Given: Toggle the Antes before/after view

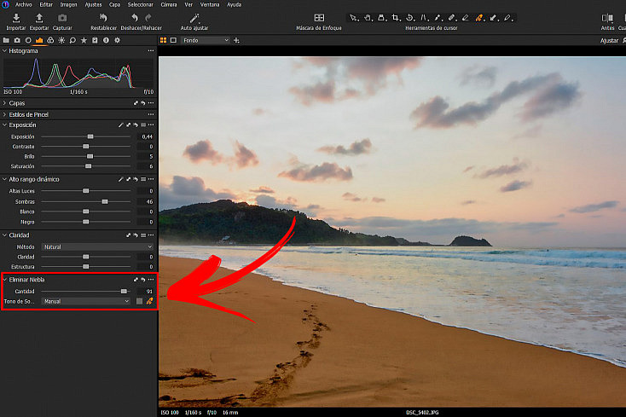Looking at the screenshot, I should click(607, 18).
